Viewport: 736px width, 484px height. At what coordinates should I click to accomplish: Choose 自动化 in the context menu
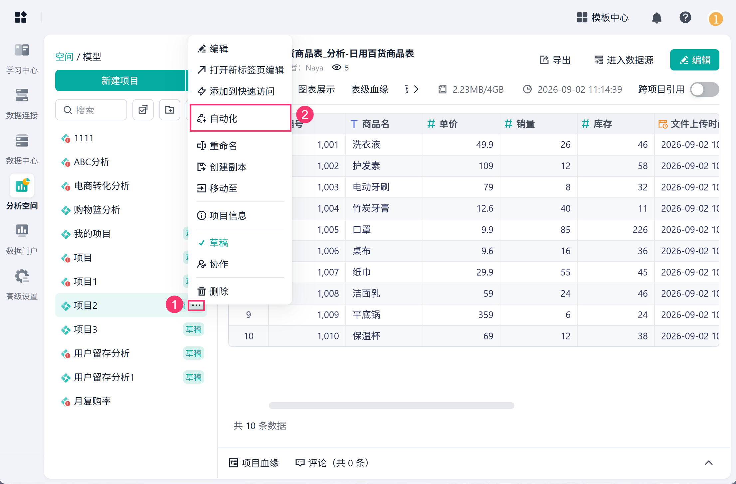coord(240,118)
